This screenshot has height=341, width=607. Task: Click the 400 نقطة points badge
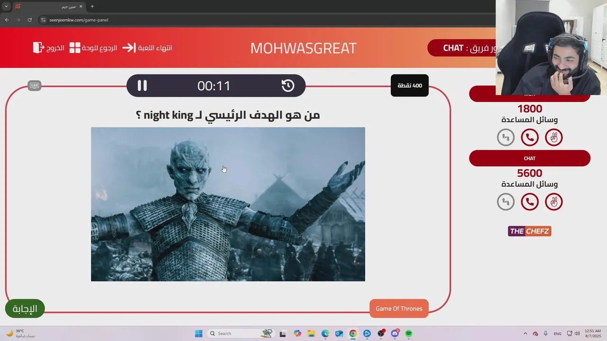pos(410,86)
